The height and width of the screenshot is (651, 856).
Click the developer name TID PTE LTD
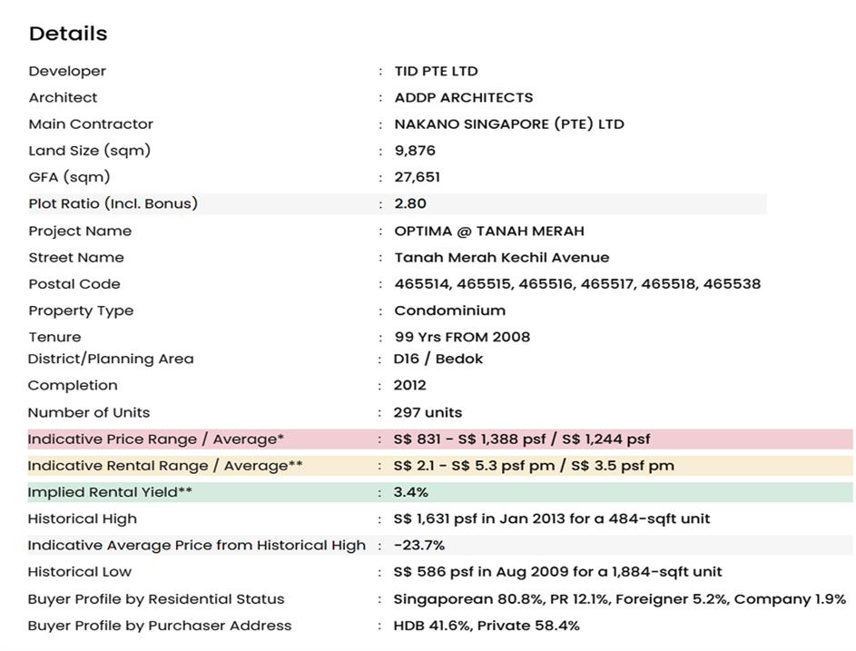pos(436,71)
